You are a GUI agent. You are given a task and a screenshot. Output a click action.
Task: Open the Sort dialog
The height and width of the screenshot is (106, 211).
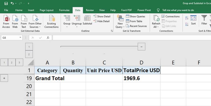(193, 20)
